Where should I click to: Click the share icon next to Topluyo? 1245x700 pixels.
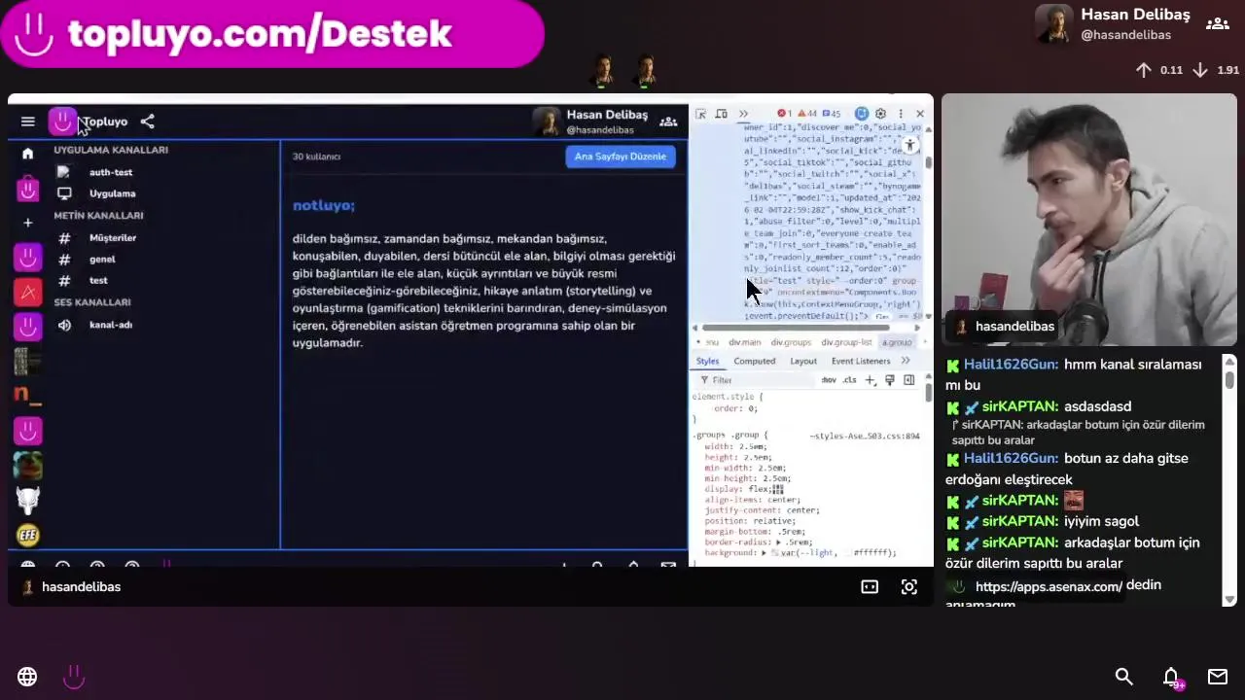tap(147, 122)
